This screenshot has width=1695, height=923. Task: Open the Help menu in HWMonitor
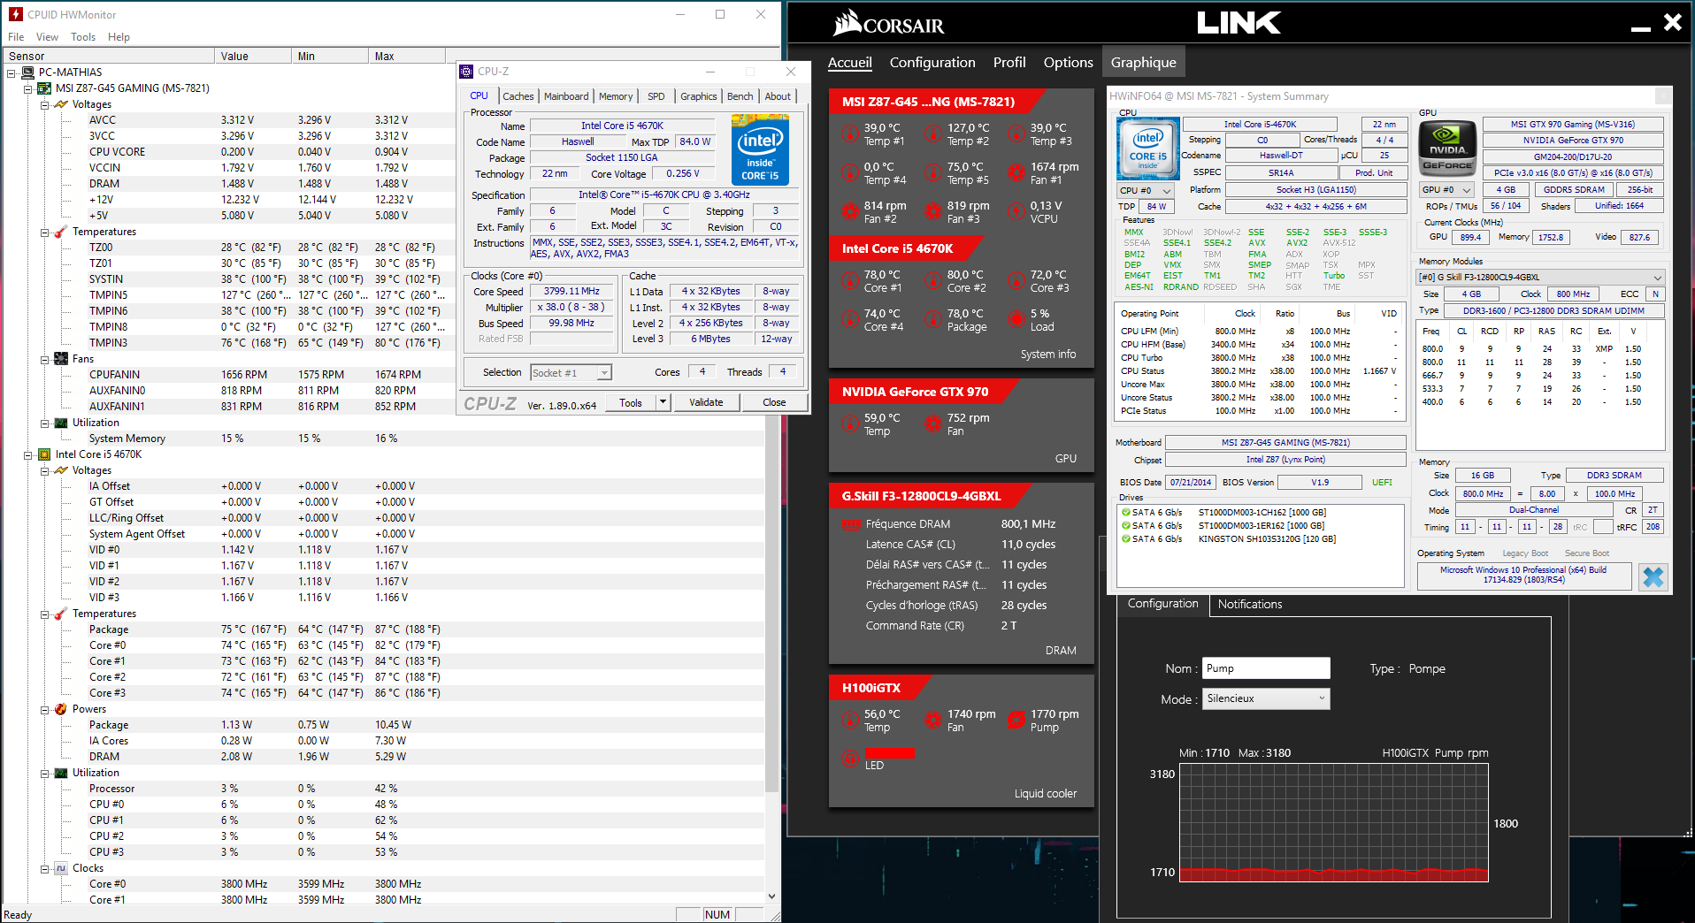119,37
